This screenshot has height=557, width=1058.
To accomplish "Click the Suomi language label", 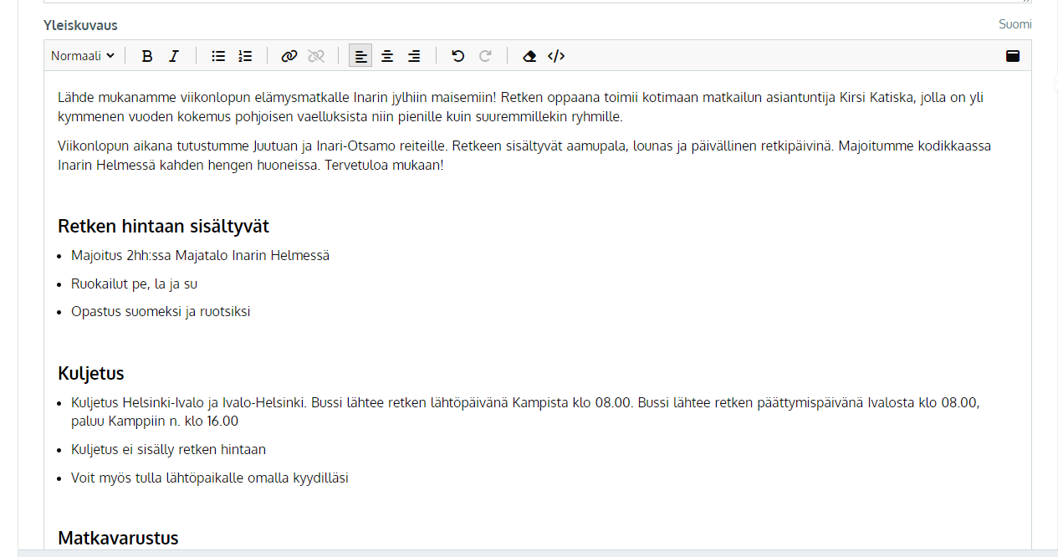I will 1015,24.
